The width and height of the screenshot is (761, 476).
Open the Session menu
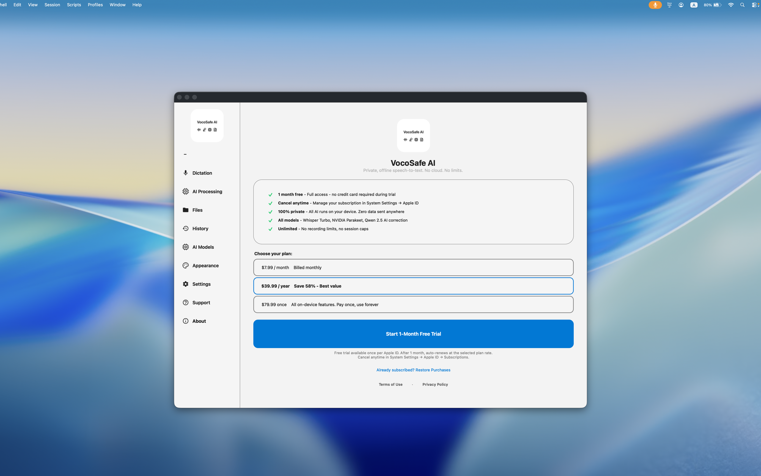[x=52, y=5]
